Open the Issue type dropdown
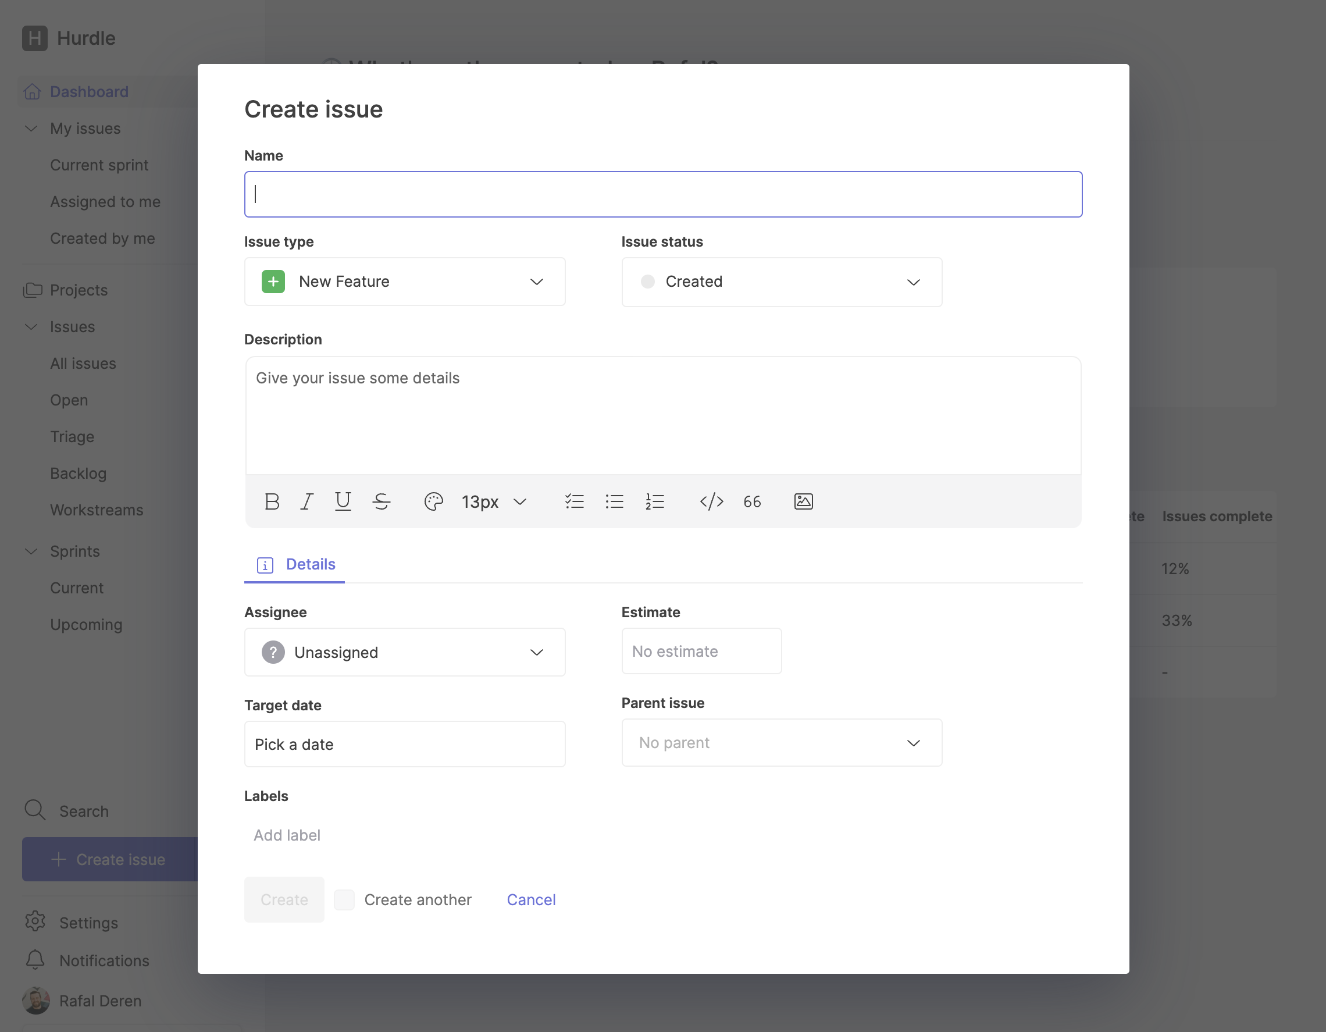This screenshot has width=1326, height=1032. 404,282
